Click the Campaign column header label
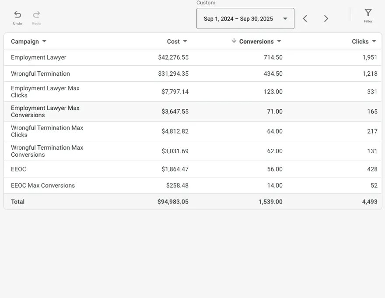Image resolution: width=385 pixels, height=298 pixels. 25,42
